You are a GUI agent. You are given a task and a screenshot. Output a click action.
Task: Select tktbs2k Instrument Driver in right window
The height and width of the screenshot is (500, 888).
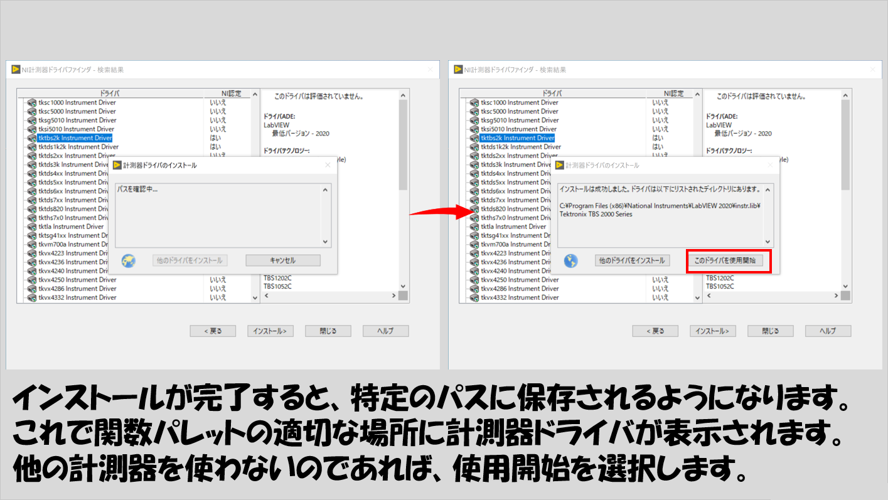click(x=517, y=138)
